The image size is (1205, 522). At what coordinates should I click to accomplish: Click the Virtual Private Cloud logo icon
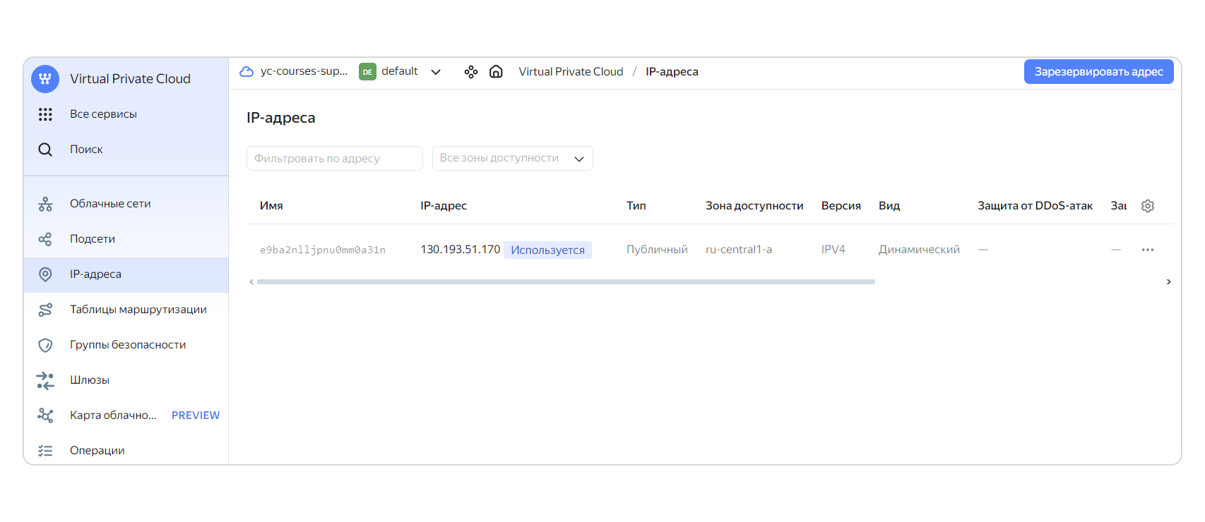pyautogui.click(x=45, y=79)
